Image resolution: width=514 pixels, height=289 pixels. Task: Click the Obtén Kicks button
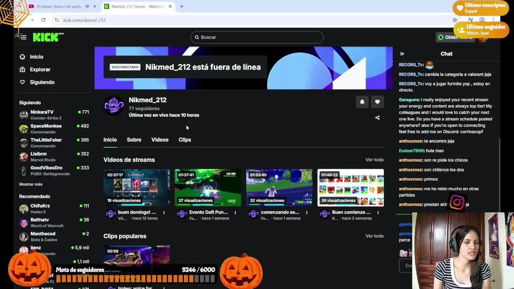[456, 37]
